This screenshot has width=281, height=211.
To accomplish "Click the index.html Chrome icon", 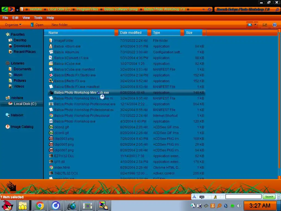I will (x=51, y=167).
